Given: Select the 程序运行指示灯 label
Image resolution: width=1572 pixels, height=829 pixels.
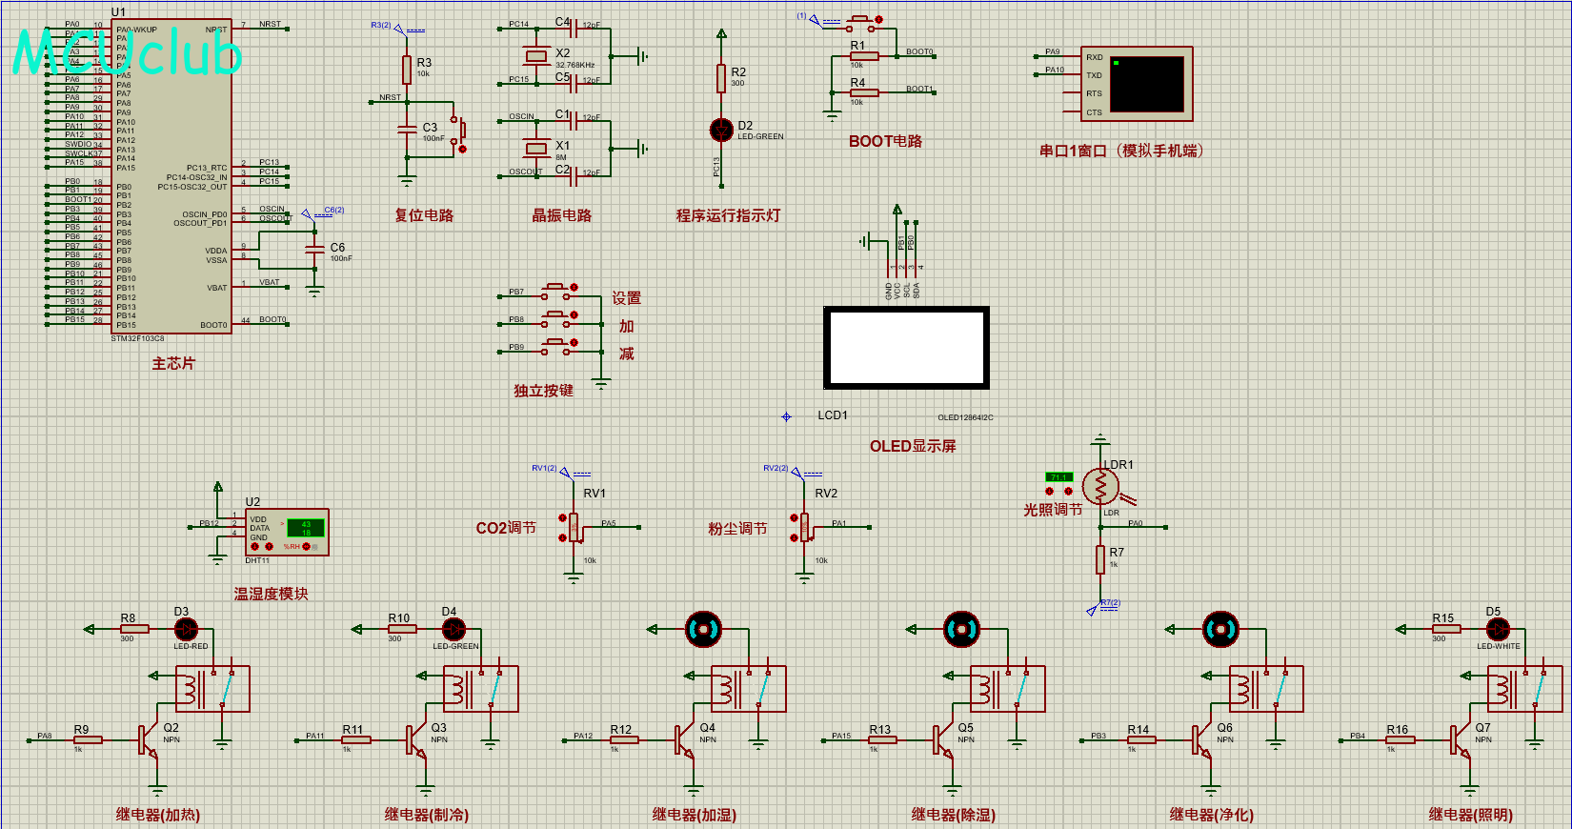Looking at the screenshot, I should (x=728, y=215).
